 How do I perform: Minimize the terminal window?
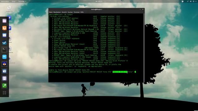(x=140, y=10)
